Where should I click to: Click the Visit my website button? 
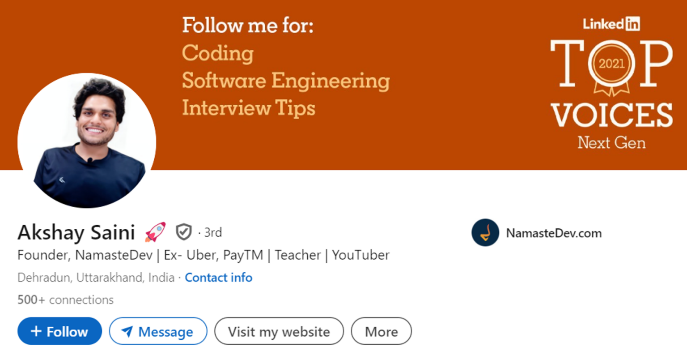click(x=279, y=331)
